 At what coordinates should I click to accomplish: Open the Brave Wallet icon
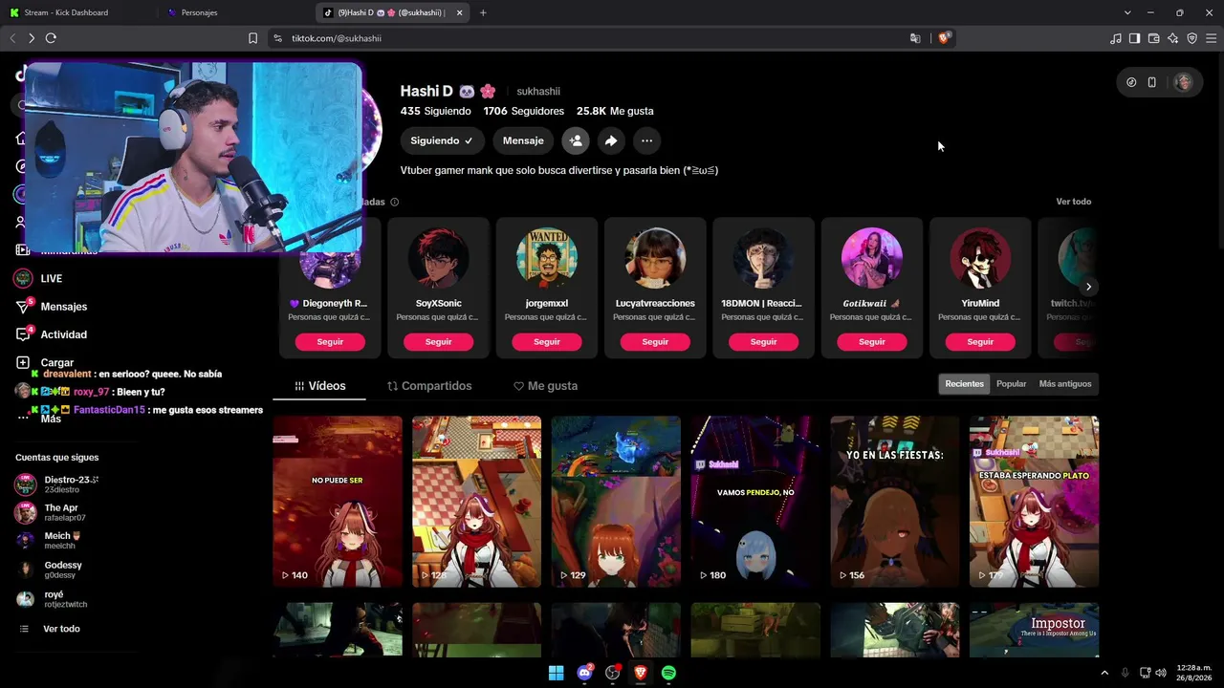tap(1153, 38)
